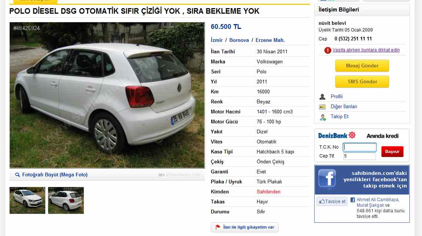Image resolution: width=422 pixels, height=236 pixels.
Task: Click the Takip Et follower icon
Action: coord(322,117)
